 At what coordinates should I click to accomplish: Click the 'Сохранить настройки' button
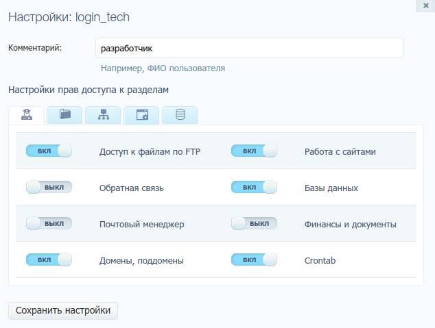[x=63, y=310]
